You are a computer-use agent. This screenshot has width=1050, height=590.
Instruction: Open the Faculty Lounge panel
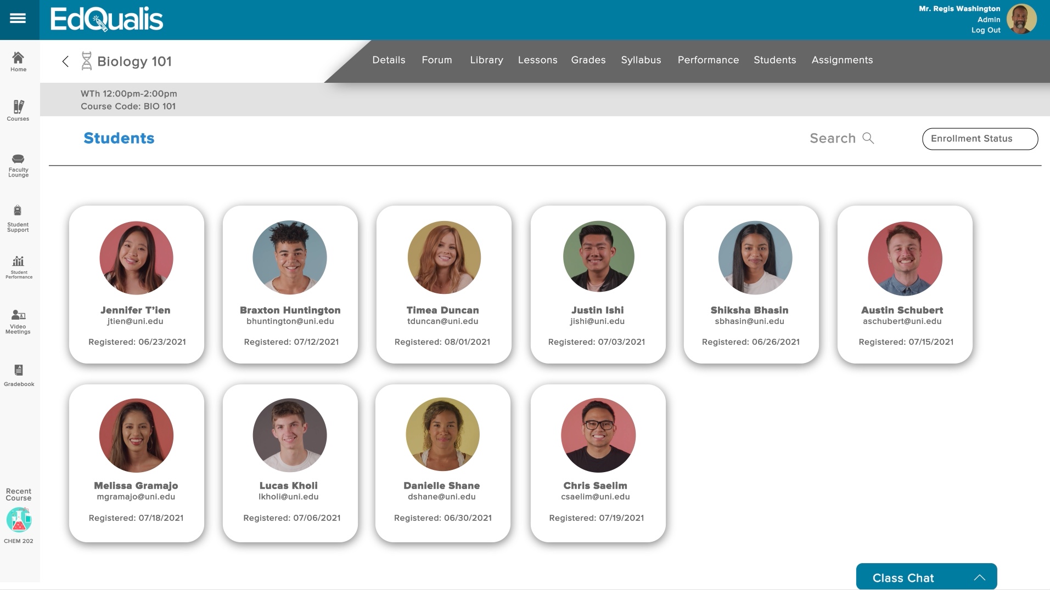pyautogui.click(x=18, y=165)
